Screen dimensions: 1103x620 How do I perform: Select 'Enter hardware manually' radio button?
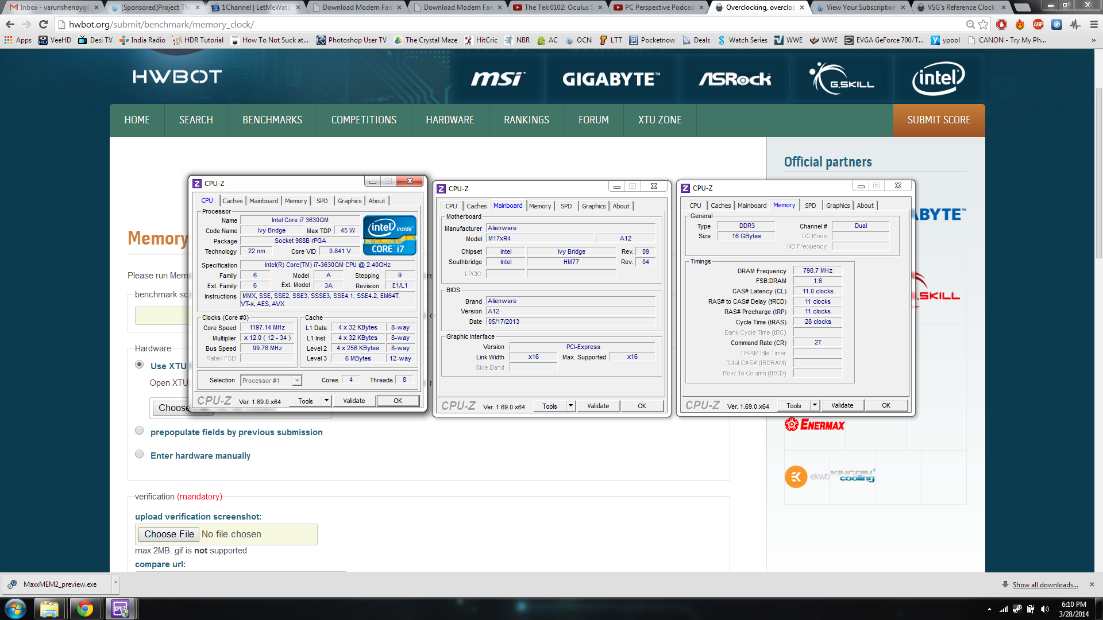click(139, 454)
